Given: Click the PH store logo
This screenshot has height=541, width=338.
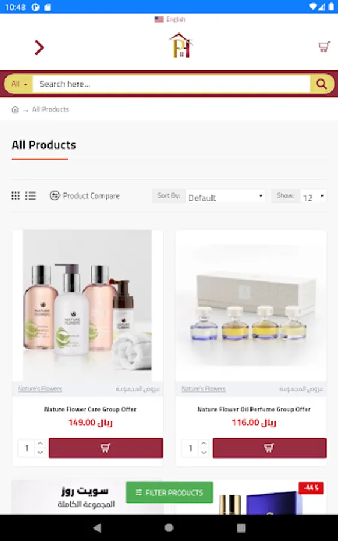Looking at the screenshot, I should coord(181,46).
